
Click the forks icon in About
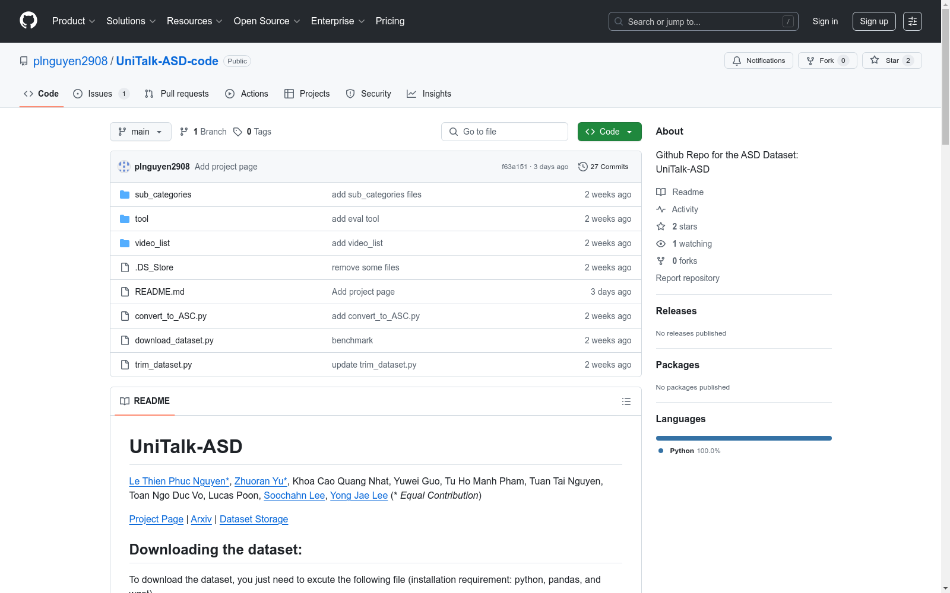pyautogui.click(x=661, y=261)
